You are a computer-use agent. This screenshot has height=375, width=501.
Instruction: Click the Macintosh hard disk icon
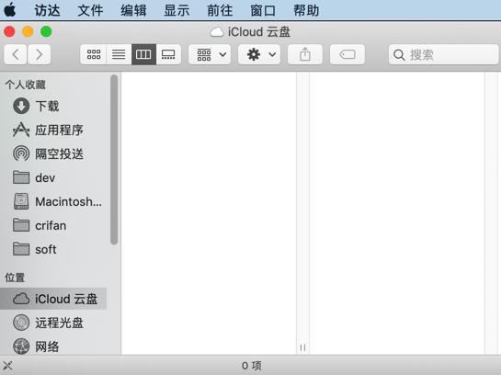click(21, 201)
